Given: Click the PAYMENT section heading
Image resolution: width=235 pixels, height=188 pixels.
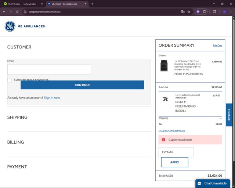Looking at the screenshot, I should point(17,167).
